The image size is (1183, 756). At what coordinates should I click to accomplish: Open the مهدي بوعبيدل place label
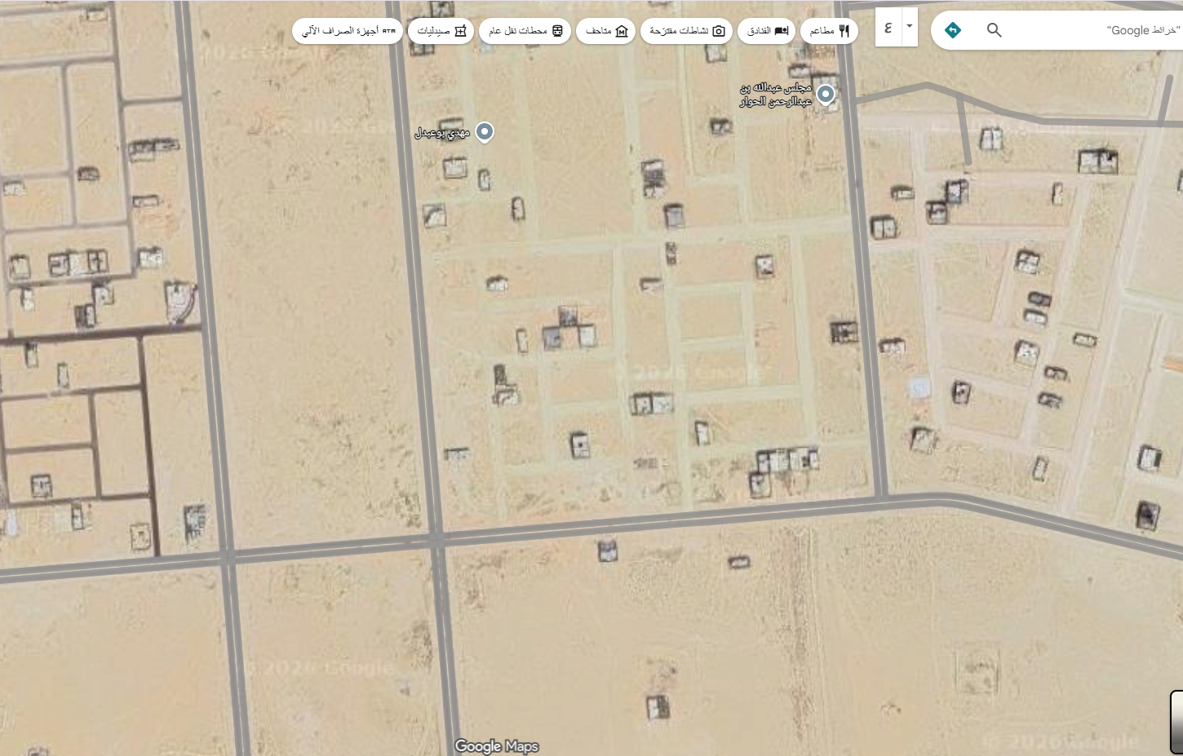click(x=441, y=133)
